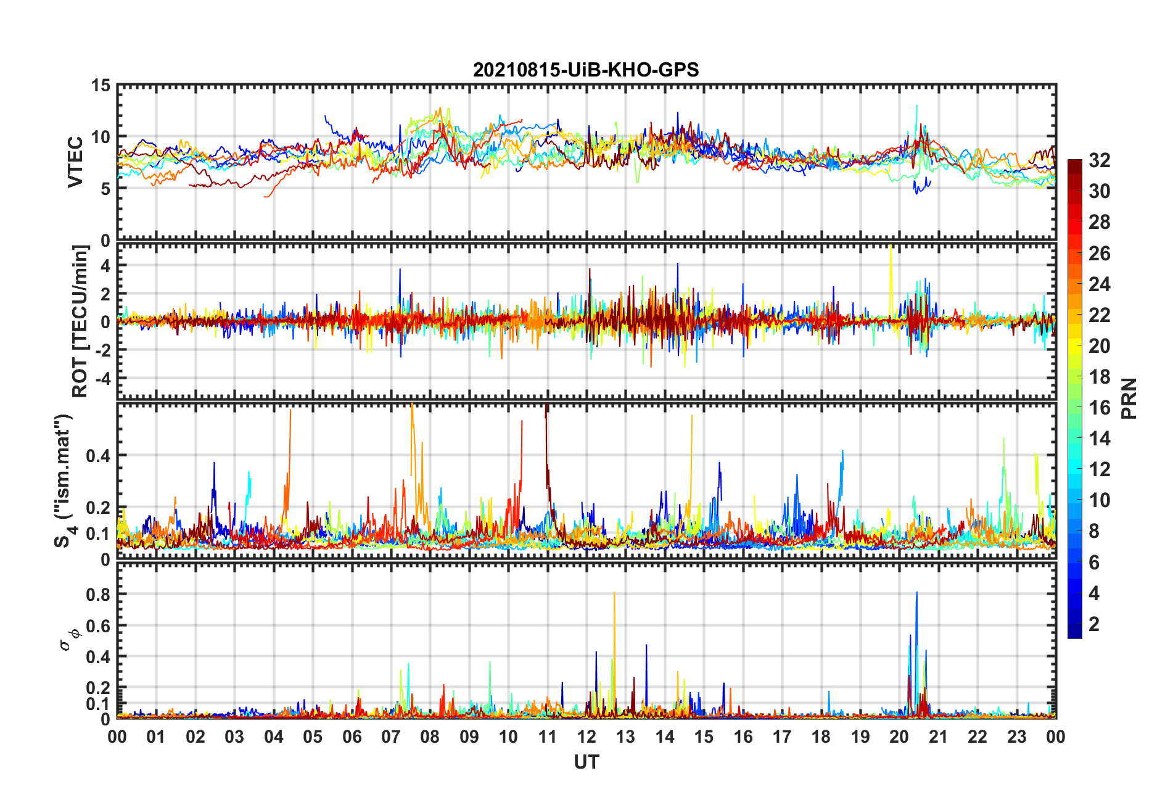Click colorbar tick value 24
Screen dimensions: 1173x797
point(1100,284)
